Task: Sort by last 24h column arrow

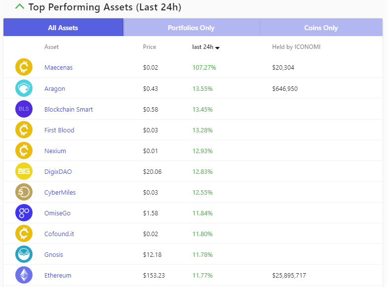Action: click(x=217, y=47)
